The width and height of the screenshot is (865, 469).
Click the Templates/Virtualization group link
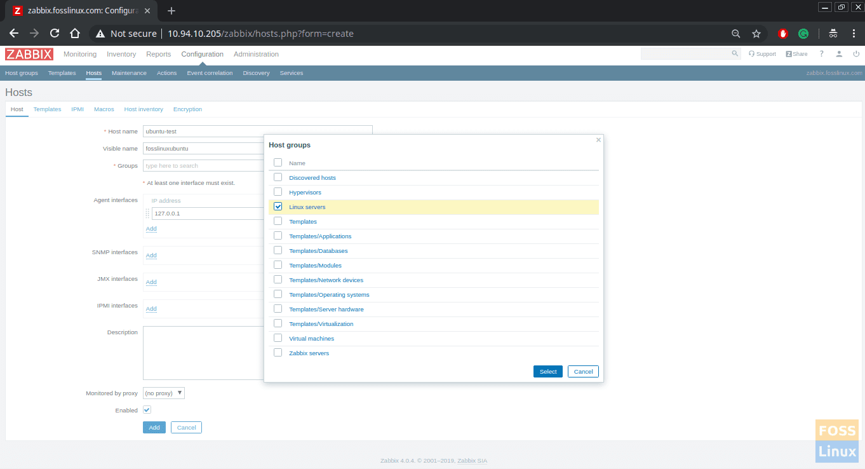321,324
